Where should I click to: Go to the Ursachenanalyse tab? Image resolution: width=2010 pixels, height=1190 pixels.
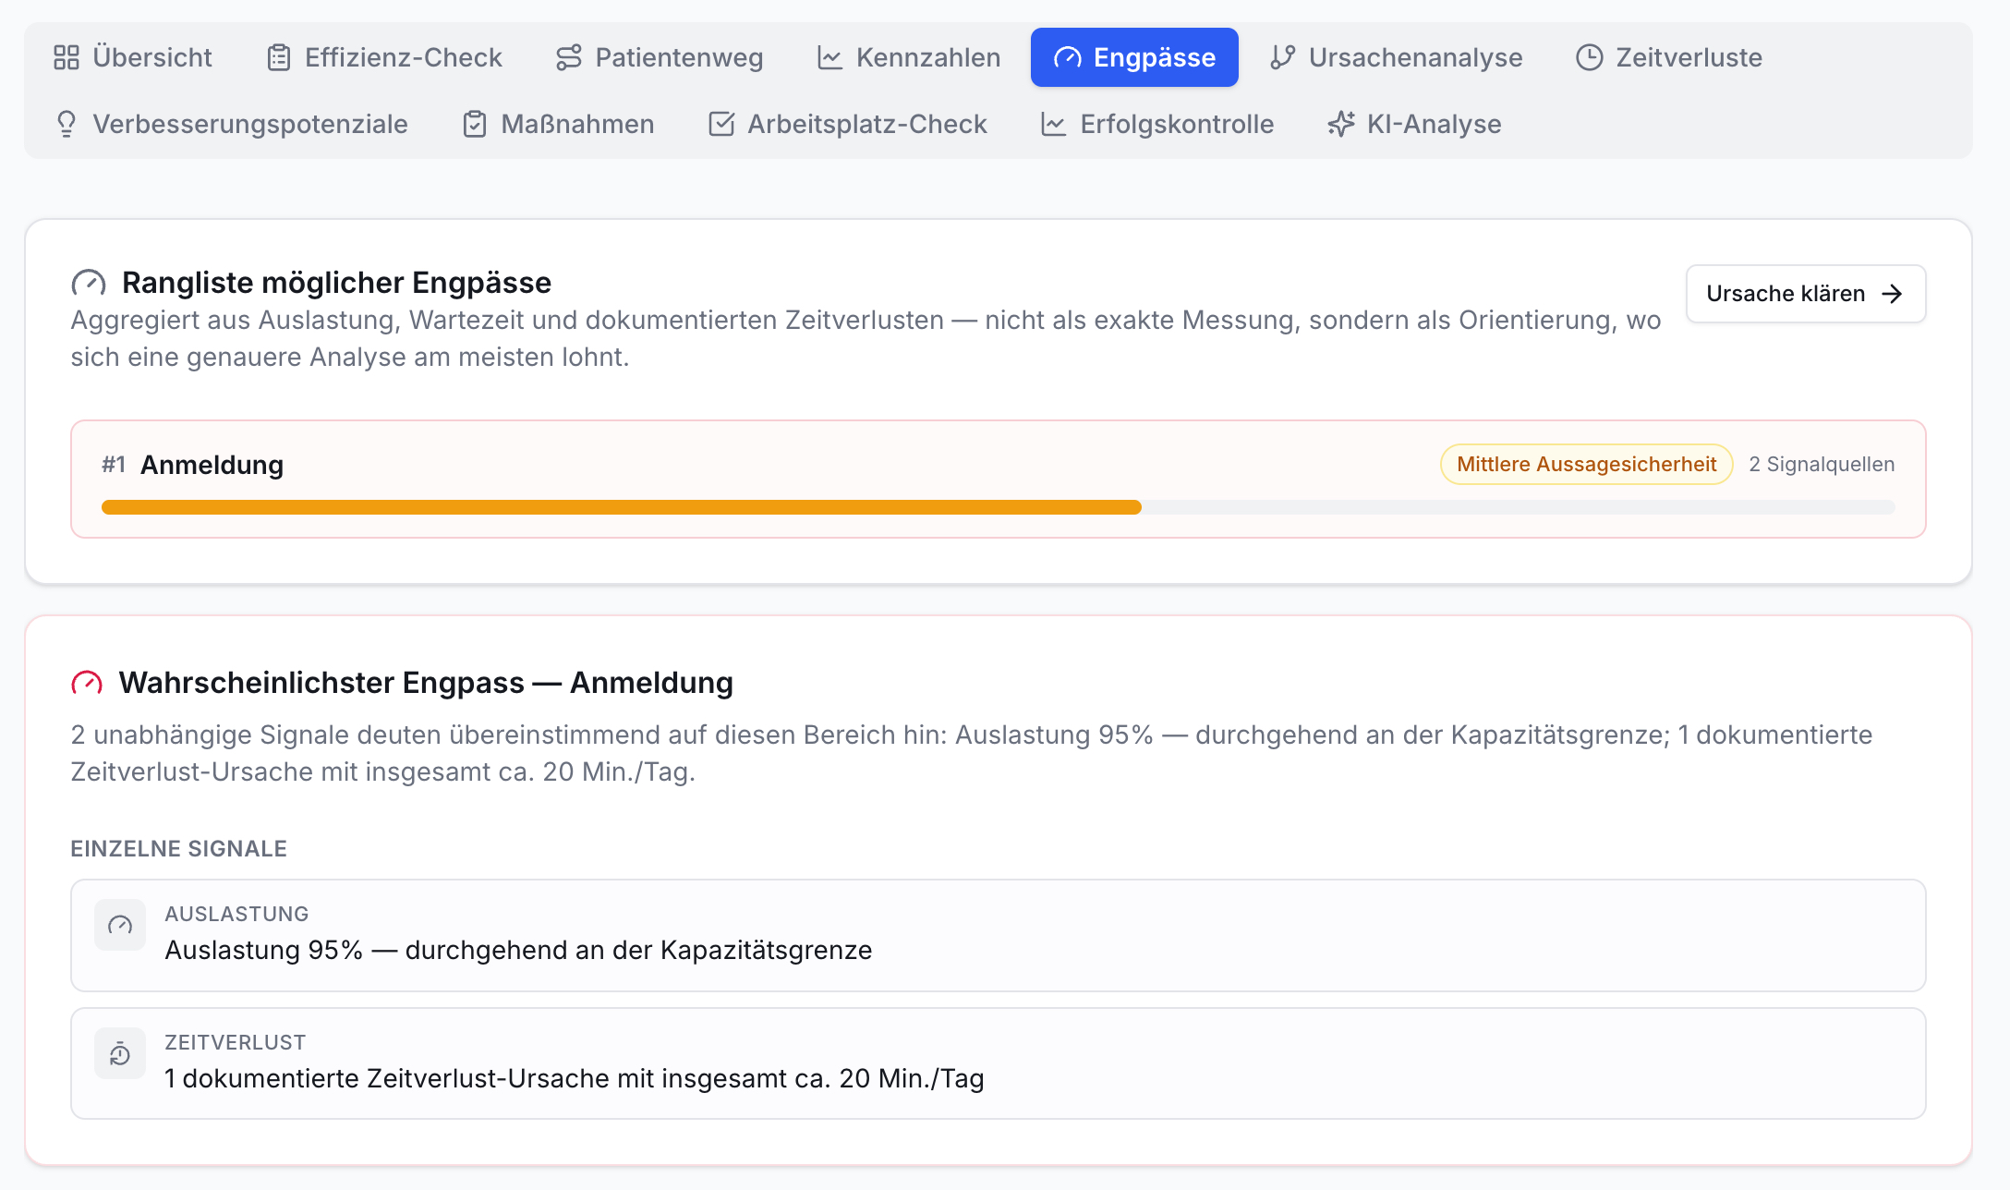[1397, 57]
